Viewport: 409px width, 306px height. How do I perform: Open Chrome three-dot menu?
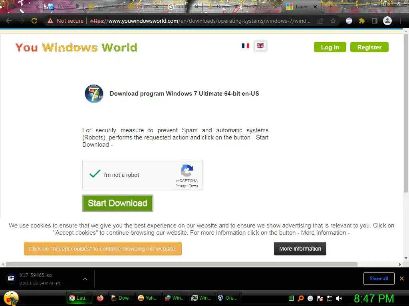point(400,21)
